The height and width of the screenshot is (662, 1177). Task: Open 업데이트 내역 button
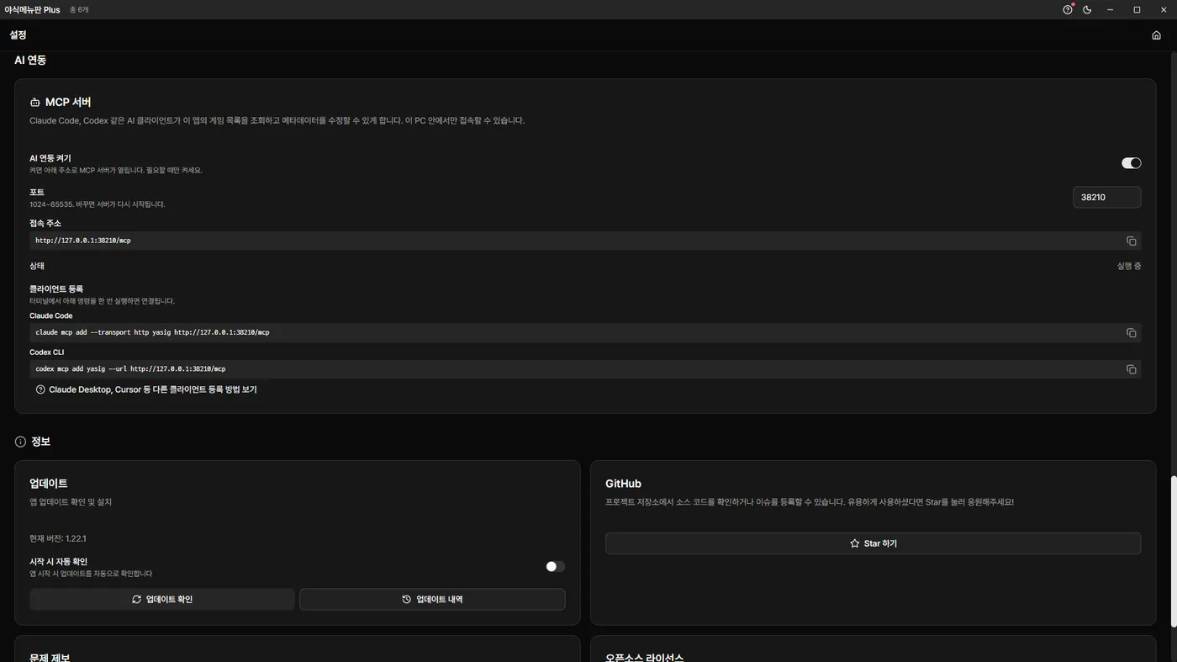(x=432, y=600)
